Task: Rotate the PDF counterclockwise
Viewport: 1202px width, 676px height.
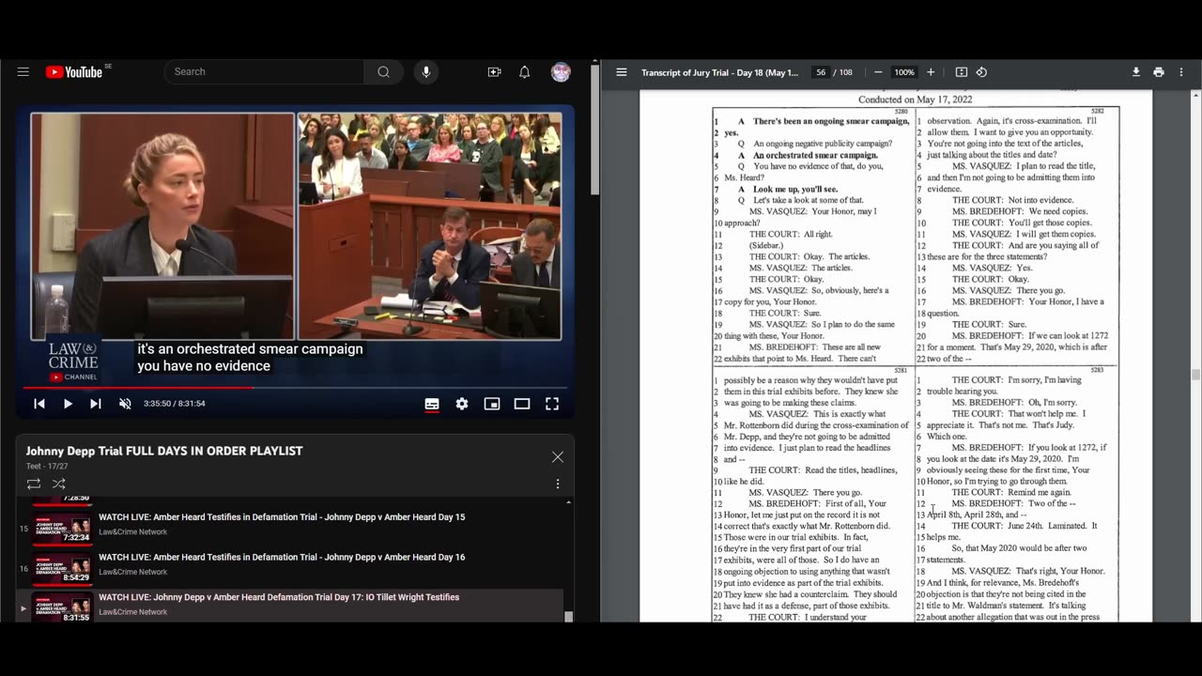Action: coord(981,72)
